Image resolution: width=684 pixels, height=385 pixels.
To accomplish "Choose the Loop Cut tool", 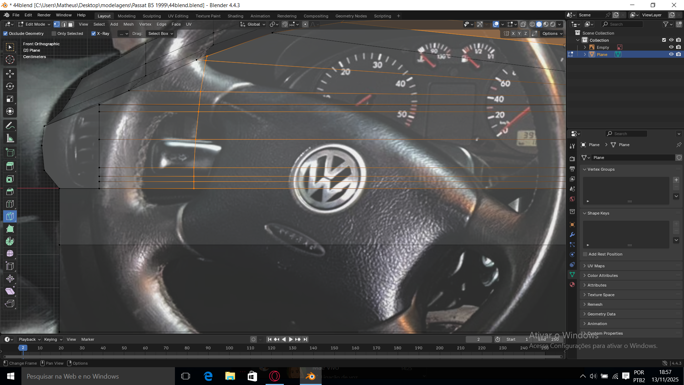I will click(x=10, y=204).
